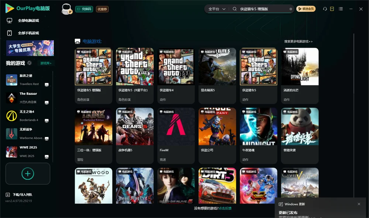Open the Dead or Alive 5 card
The height and width of the screenshot is (218, 369).
pos(176,186)
